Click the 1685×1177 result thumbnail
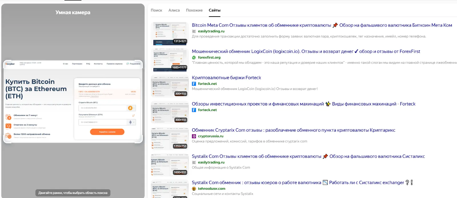Image resolution: width=457 pixels, height=198 pixels. 170,60
